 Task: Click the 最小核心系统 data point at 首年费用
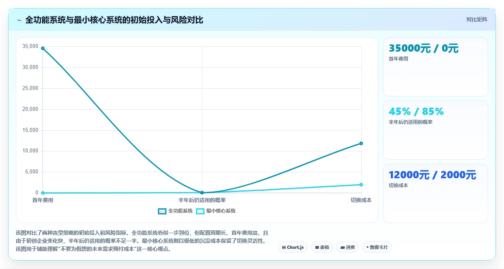(x=43, y=193)
